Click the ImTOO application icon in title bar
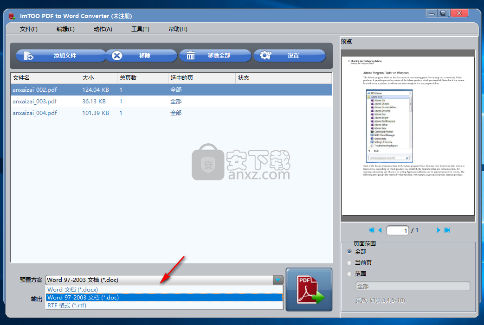This screenshot has height=325, width=484. (x=12, y=16)
